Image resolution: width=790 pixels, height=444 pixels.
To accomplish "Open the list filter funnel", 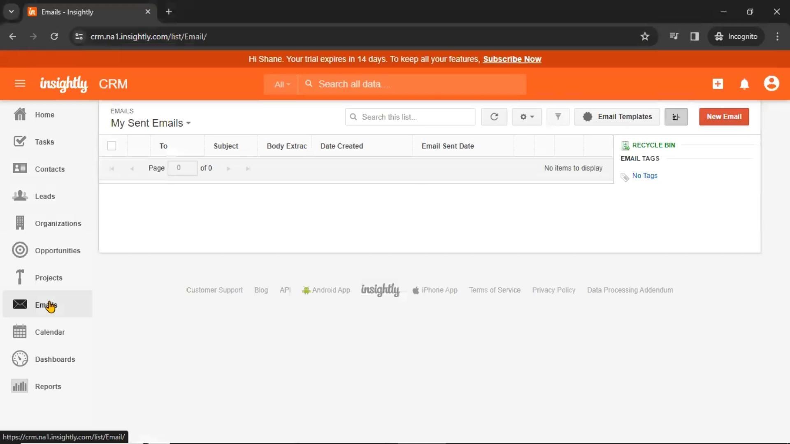I will point(558,117).
